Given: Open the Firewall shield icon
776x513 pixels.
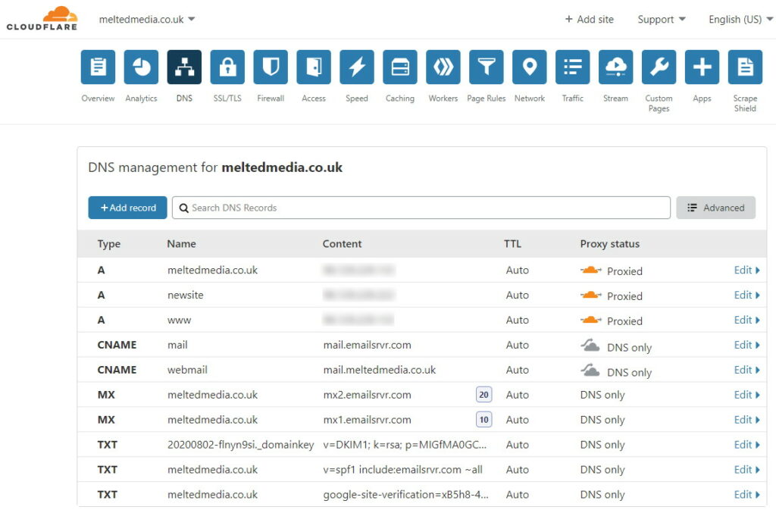Looking at the screenshot, I should [x=271, y=67].
